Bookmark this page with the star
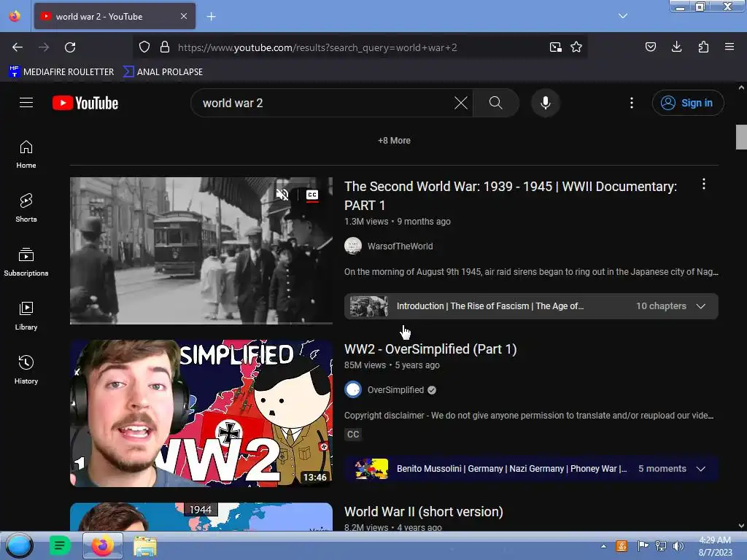747x560 pixels. click(576, 47)
